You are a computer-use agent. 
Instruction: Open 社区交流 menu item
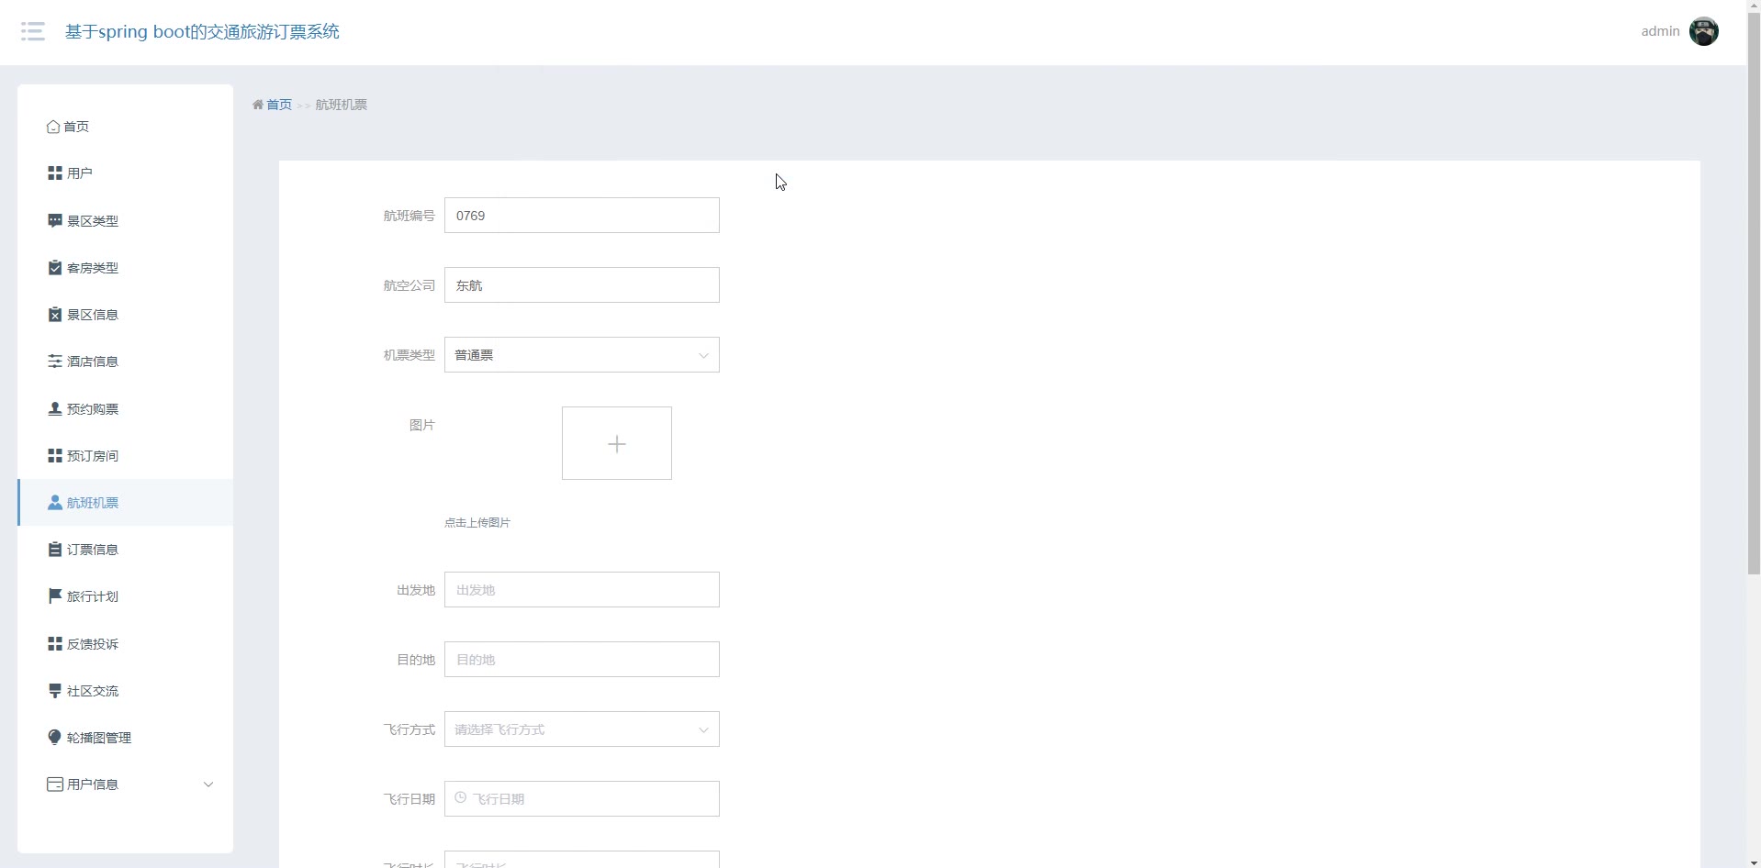(125, 690)
